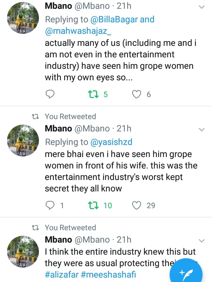Reply to the 'mere bhai' tweet
212x282 pixels.
click(51, 205)
